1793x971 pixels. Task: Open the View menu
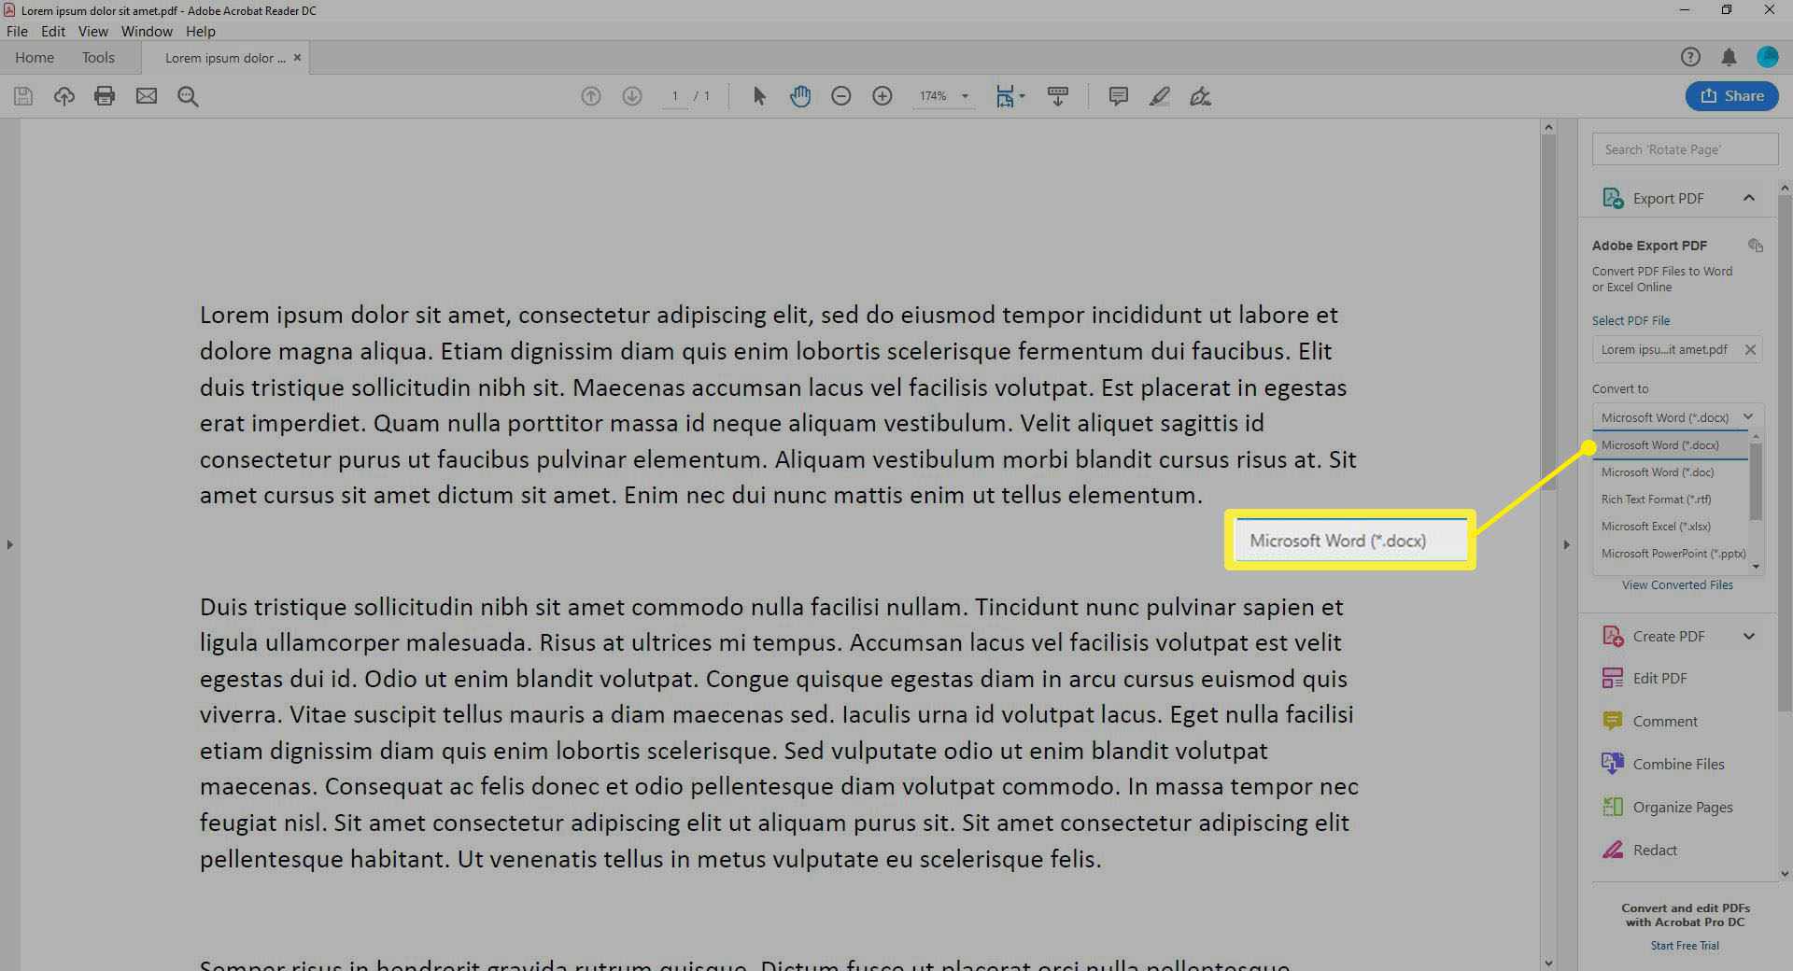(93, 31)
